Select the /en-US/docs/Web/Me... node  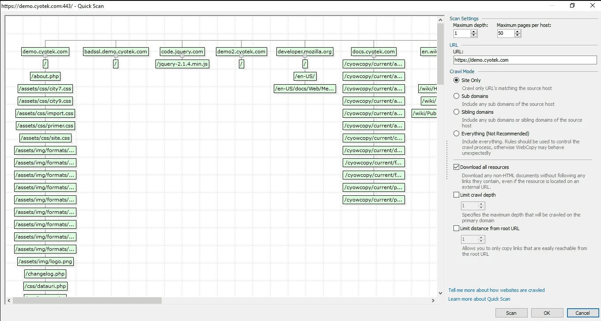(x=305, y=89)
